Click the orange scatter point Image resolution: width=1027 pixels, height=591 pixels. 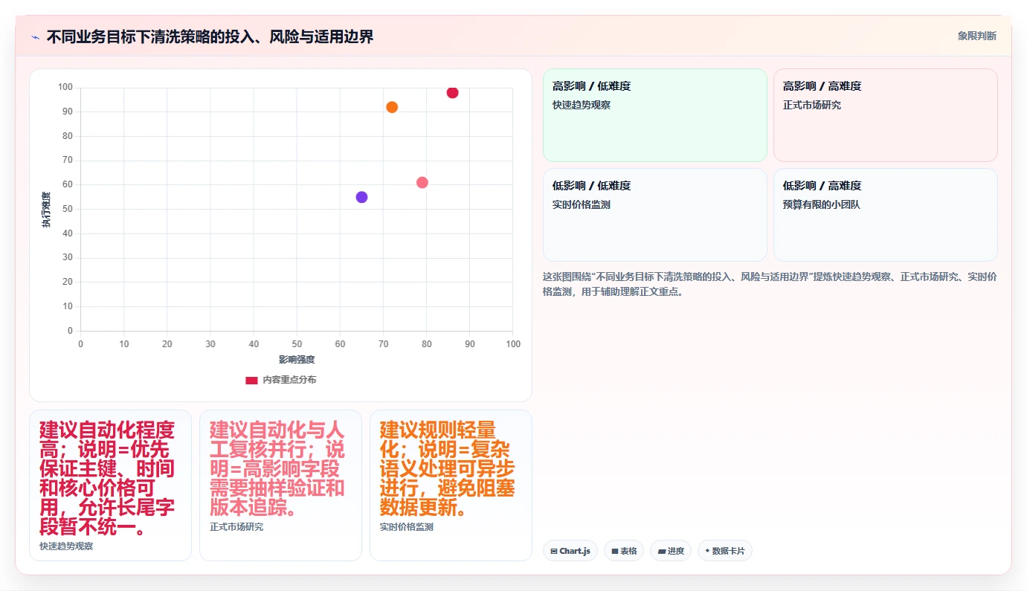(392, 107)
